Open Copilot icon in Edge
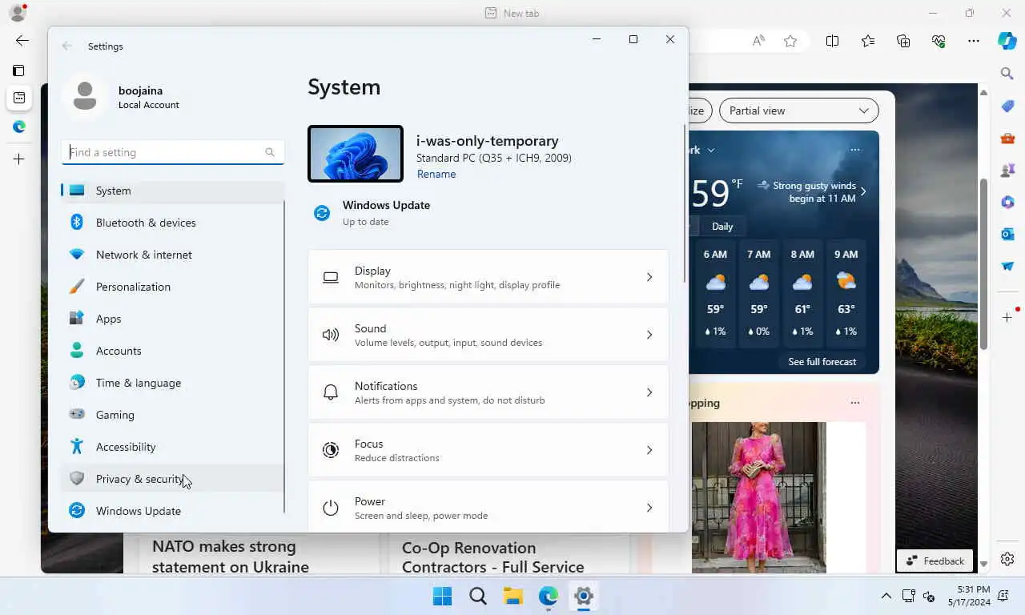Image resolution: width=1025 pixels, height=615 pixels. [x=1007, y=41]
